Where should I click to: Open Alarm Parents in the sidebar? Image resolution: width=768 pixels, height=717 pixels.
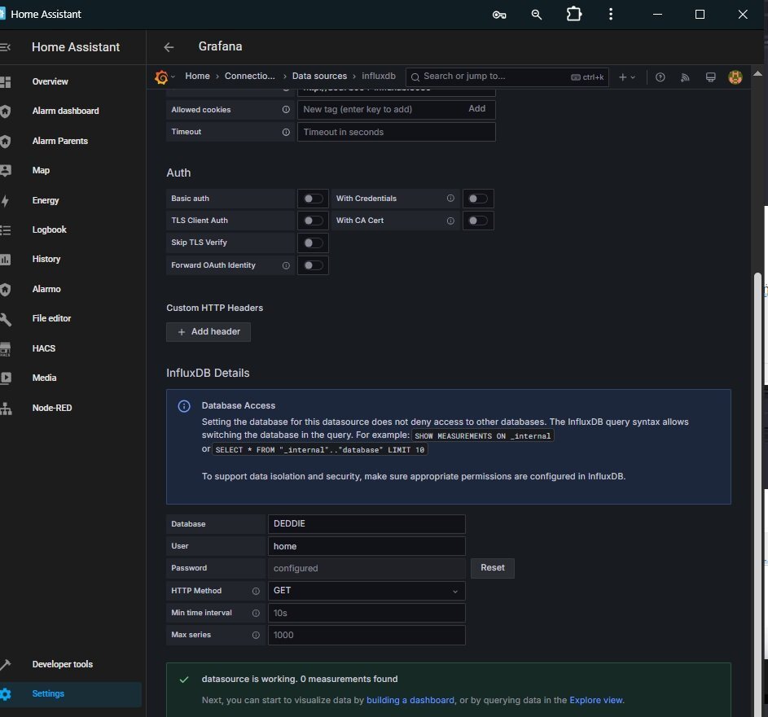point(59,141)
